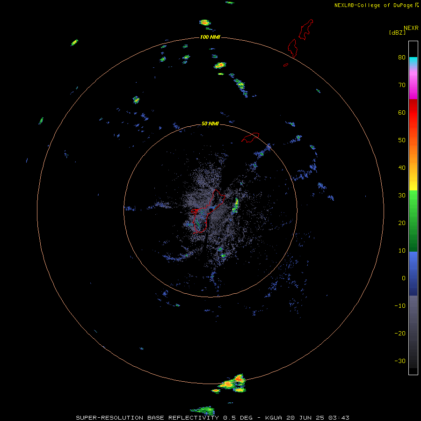421x421 pixels.
Task: Select the -10 value on the dBZ scale
Action: (400, 306)
